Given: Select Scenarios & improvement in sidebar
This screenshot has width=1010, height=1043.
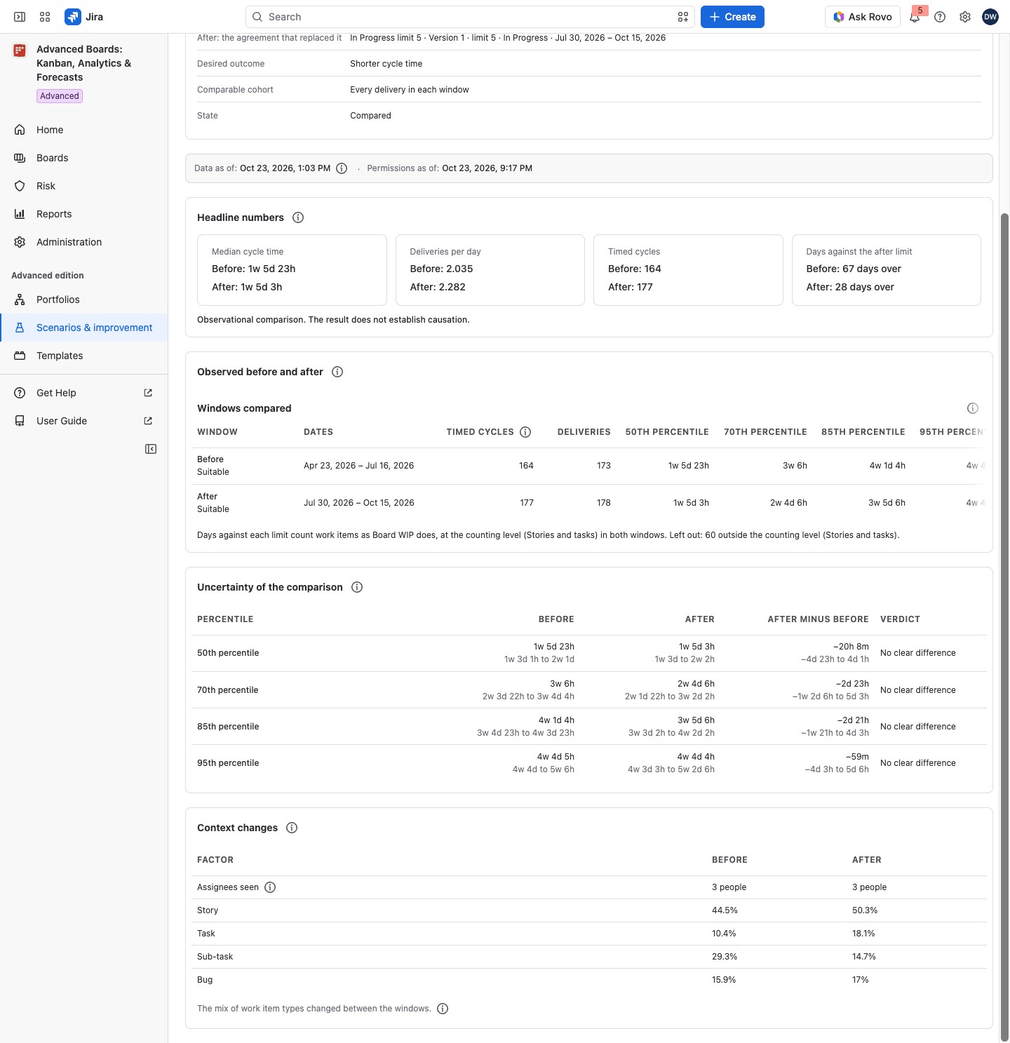Looking at the screenshot, I should coord(84,328).
